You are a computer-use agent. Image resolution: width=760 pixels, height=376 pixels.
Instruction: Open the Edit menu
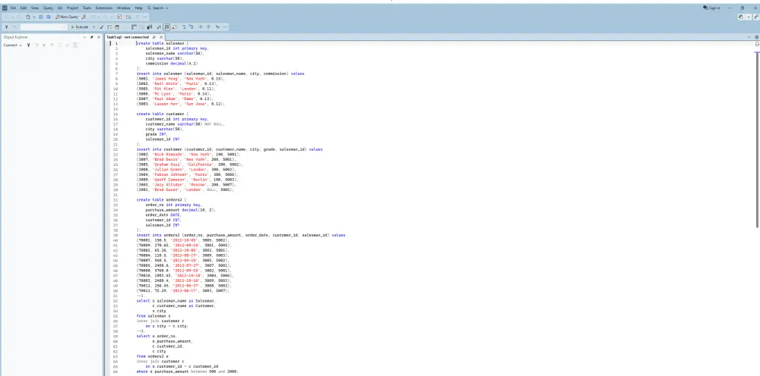point(24,8)
